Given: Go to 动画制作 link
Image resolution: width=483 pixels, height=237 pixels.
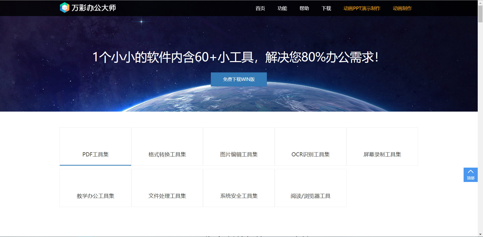Looking at the screenshot, I should [x=402, y=8].
